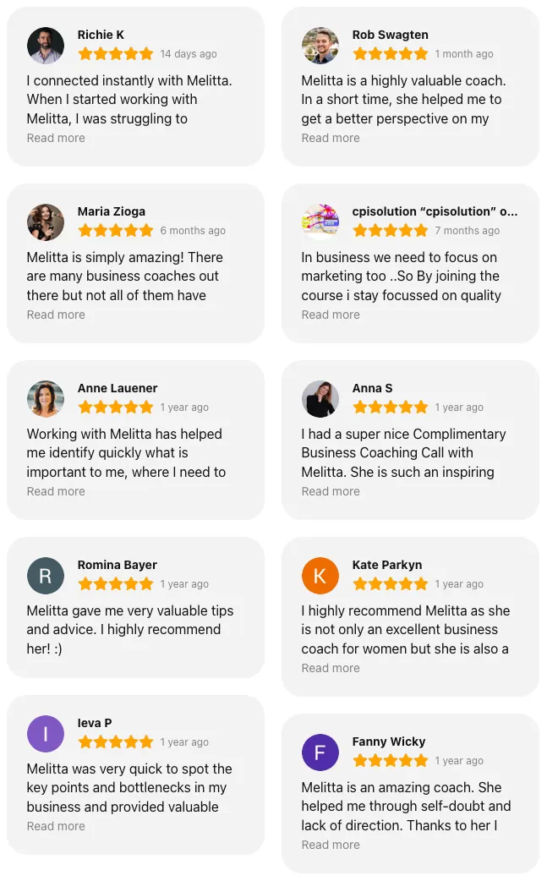Click the cpisolution reviewer avatar
This screenshot has width=547, height=881.
click(x=320, y=222)
